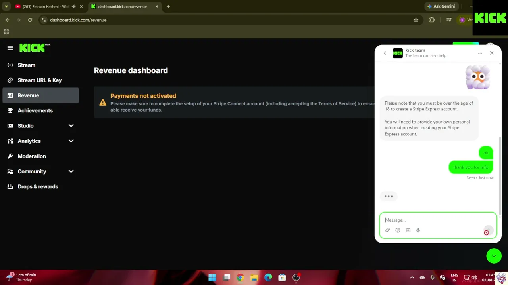
Task: Open the GIF picker in chat
Action: click(x=408, y=230)
